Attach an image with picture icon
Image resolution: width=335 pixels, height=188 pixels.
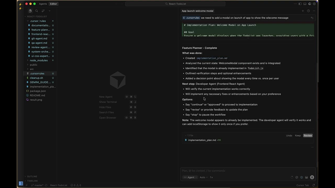[x=306, y=177]
